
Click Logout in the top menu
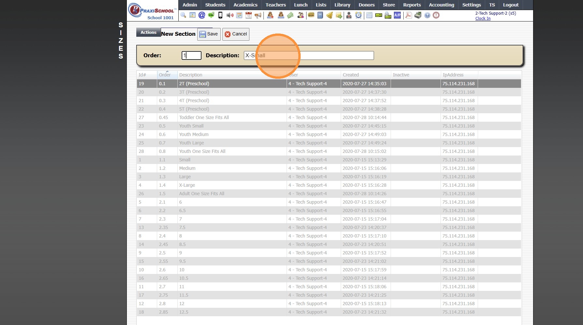(511, 5)
